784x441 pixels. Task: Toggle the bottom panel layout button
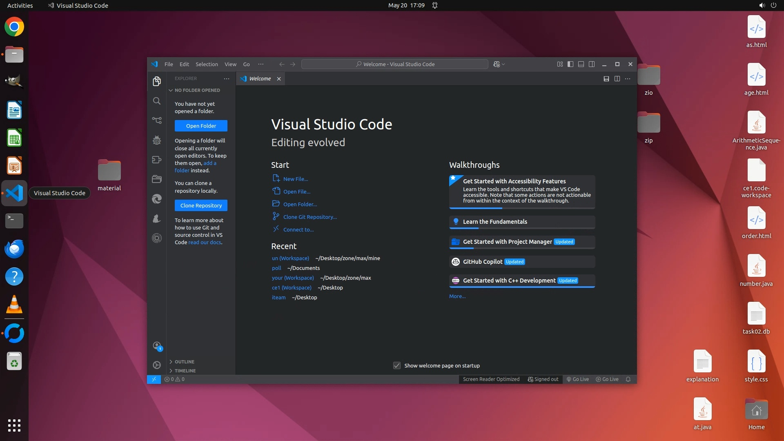581,64
